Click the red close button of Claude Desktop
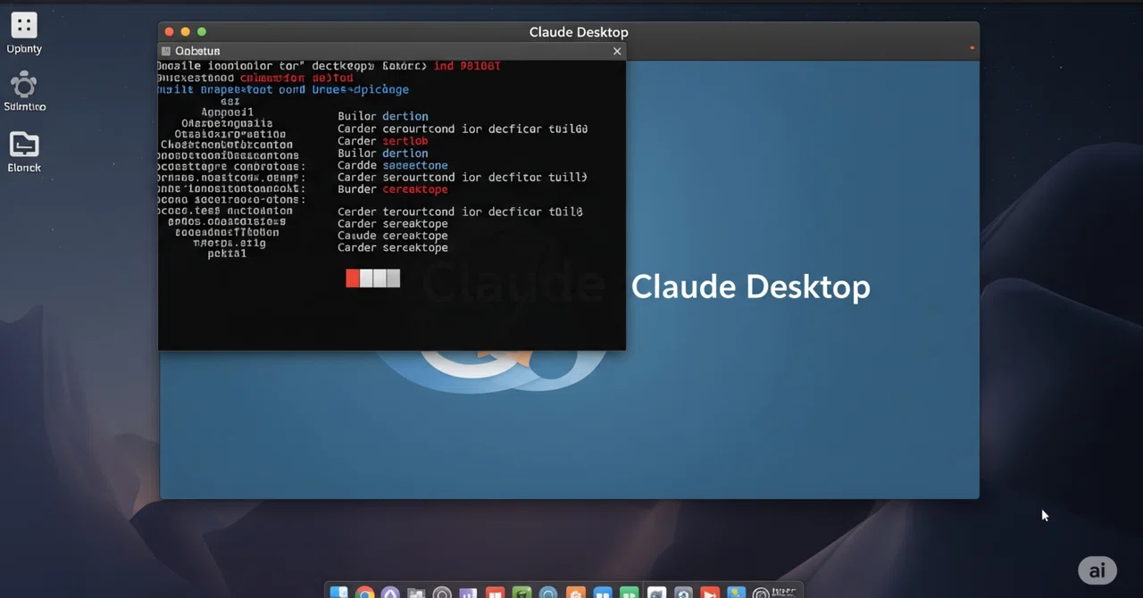The width and height of the screenshot is (1143, 598). (x=170, y=32)
